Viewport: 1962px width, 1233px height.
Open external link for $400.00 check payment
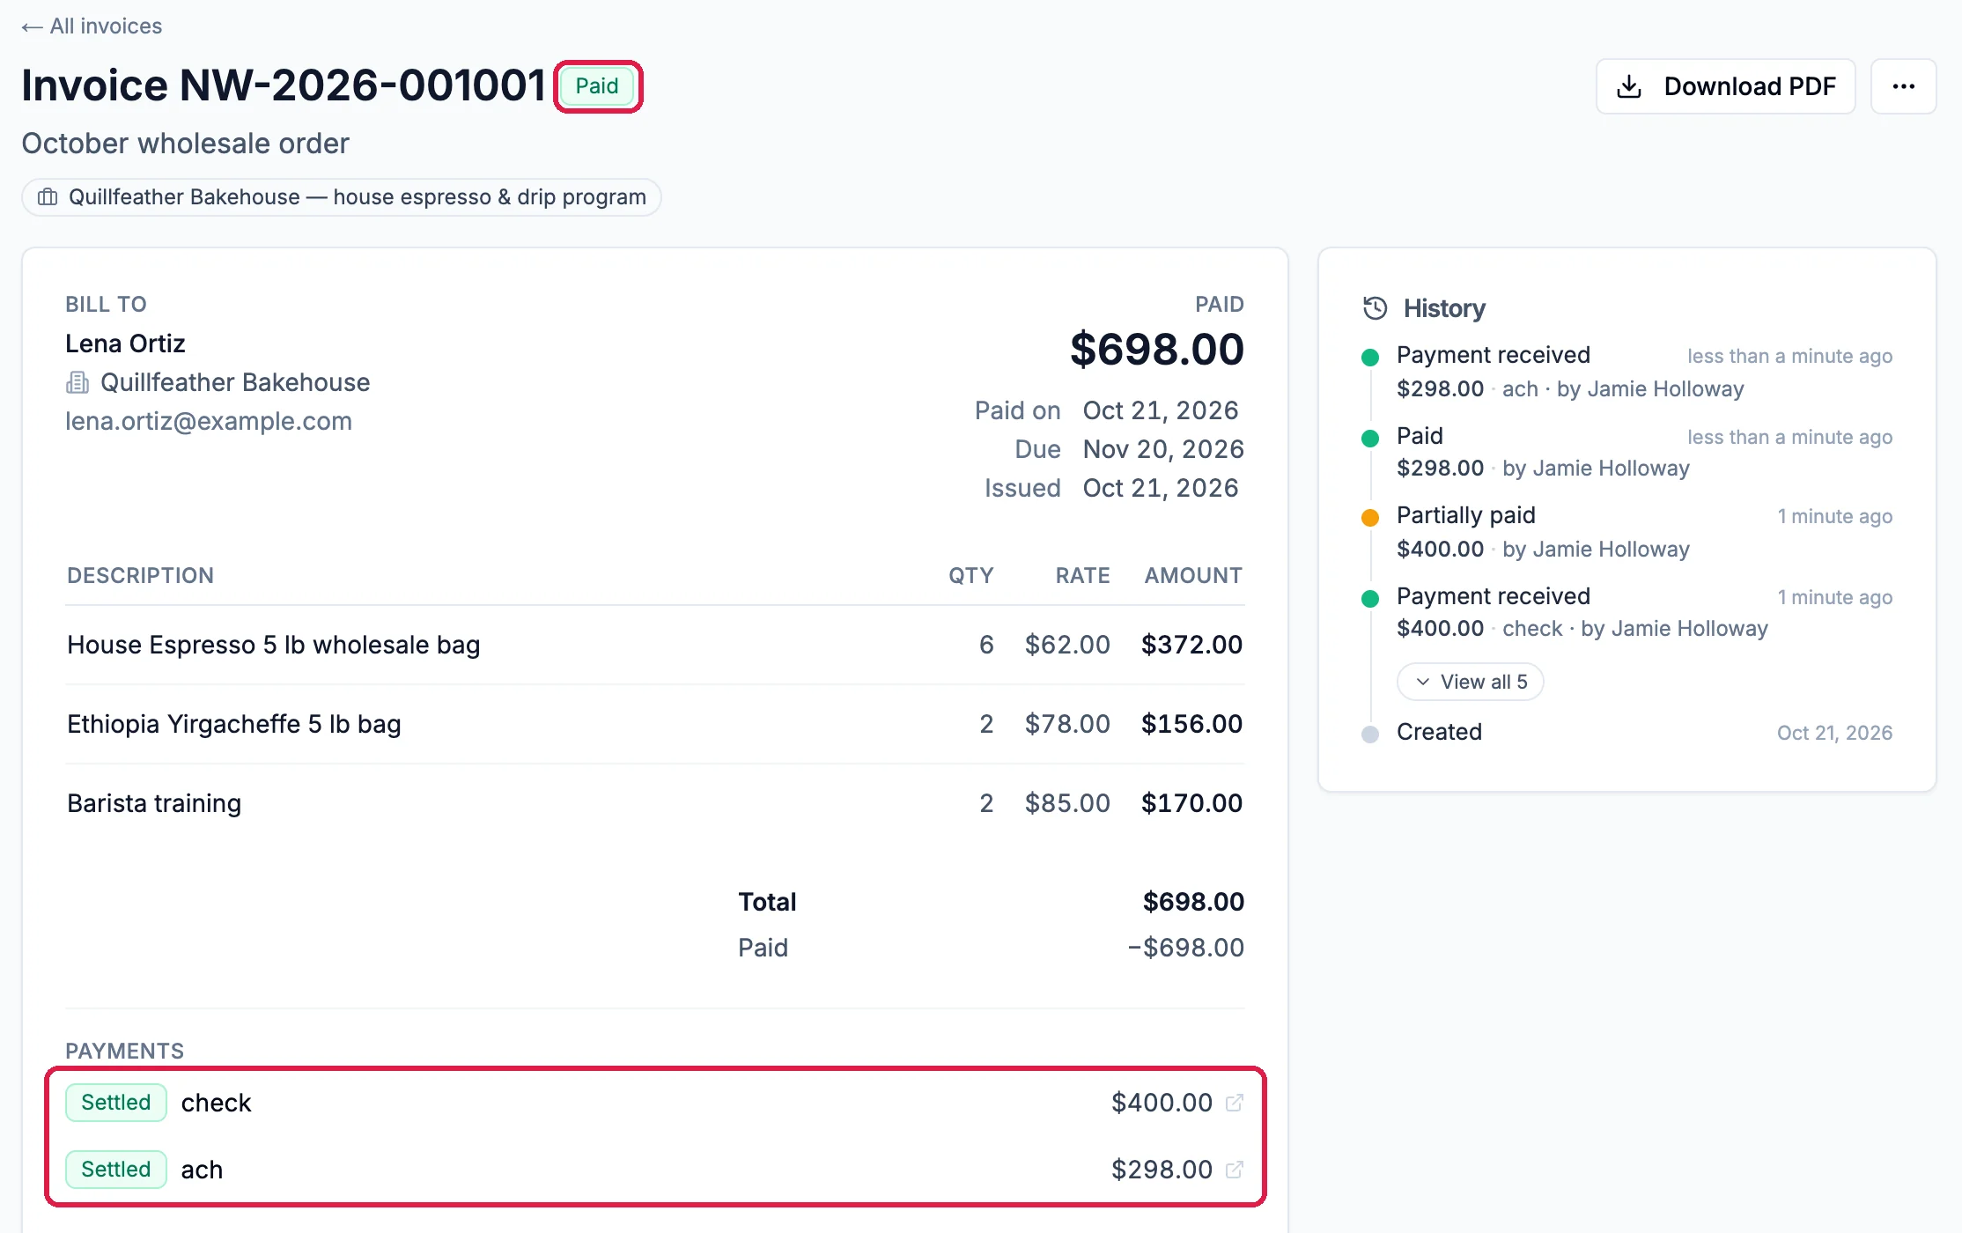[1235, 1103]
